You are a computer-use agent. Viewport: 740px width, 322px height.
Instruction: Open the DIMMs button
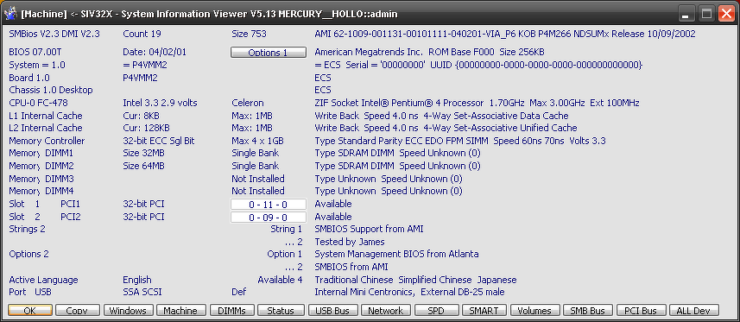tap(231, 310)
